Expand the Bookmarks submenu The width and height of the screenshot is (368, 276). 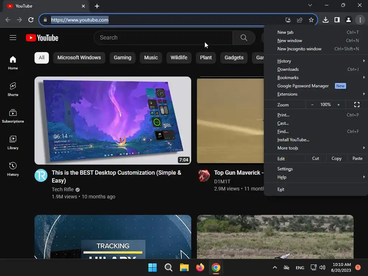(316, 78)
